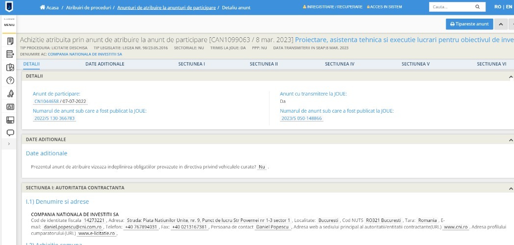Click the Nu value for vehicule curate
Screen dimensions: 514x245
point(262,167)
